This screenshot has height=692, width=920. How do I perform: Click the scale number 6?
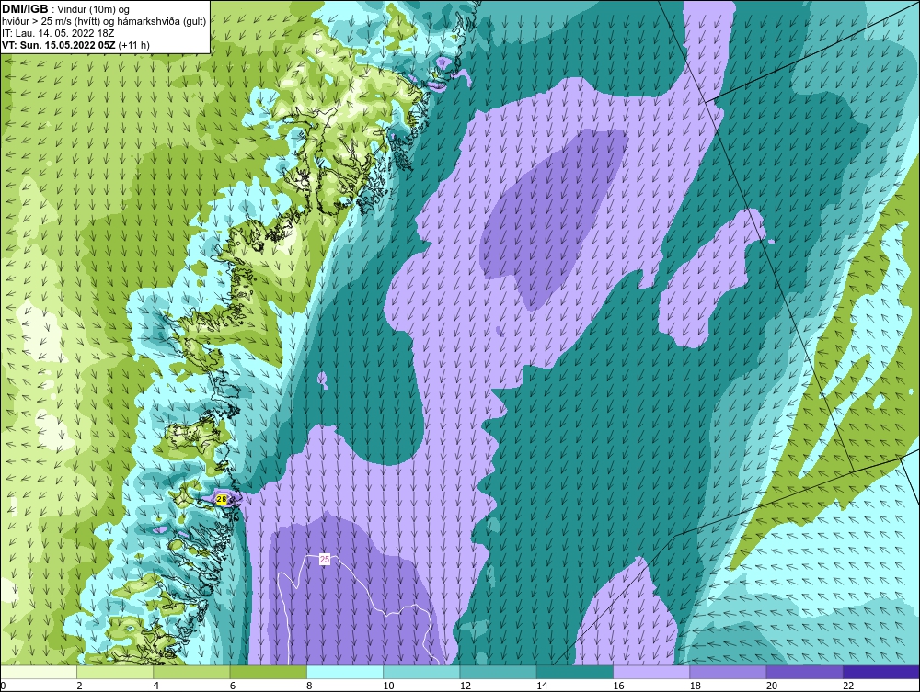click(x=233, y=686)
